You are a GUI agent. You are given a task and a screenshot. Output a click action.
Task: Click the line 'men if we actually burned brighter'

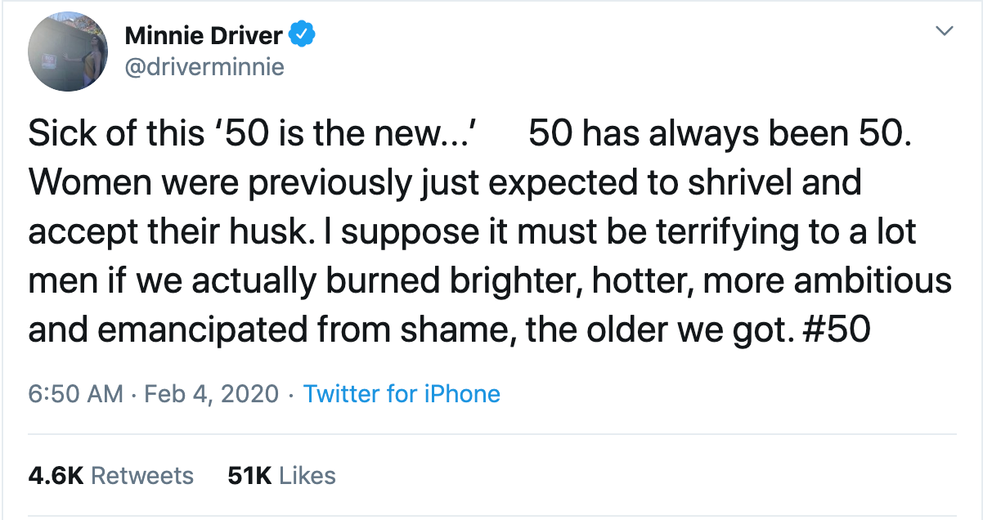click(490, 280)
